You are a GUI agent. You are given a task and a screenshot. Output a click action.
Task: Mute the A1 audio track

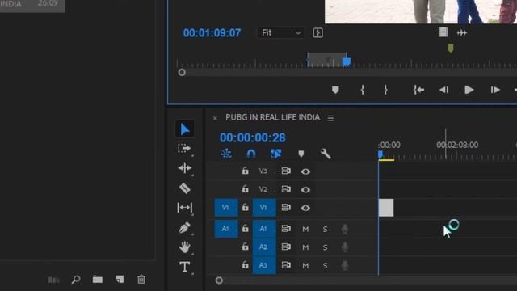(x=305, y=229)
